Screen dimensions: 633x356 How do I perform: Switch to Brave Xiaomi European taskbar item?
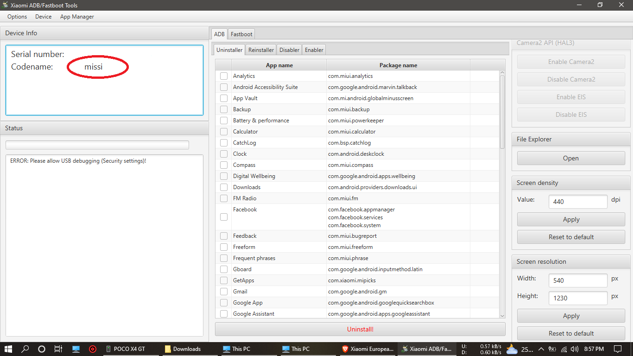[368, 349]
